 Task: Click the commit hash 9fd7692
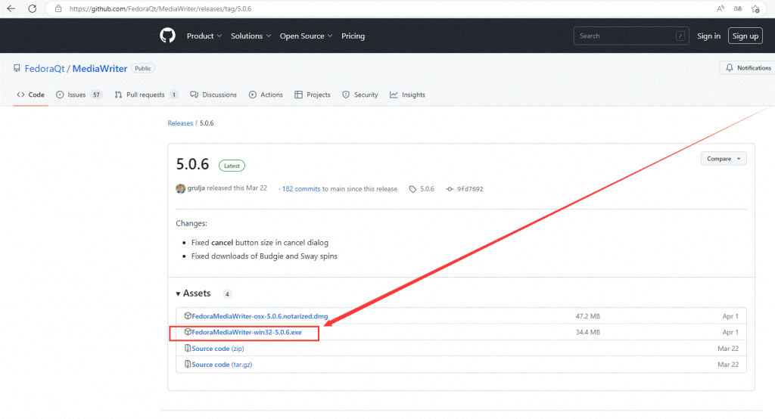tap(465, 188)
